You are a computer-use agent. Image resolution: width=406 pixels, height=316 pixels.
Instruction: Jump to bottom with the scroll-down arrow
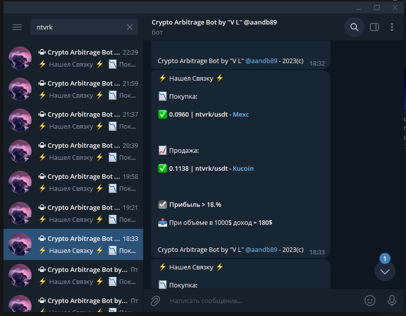(x=385, y=271)
